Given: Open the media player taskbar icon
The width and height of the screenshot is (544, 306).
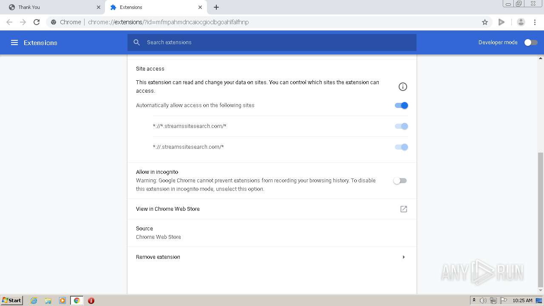Looking at the screenshot, I should (x=62, y=300).
